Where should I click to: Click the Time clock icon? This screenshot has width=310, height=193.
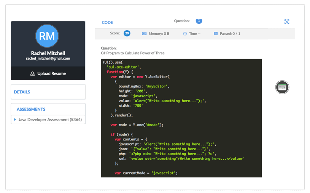tap(185, 34)
